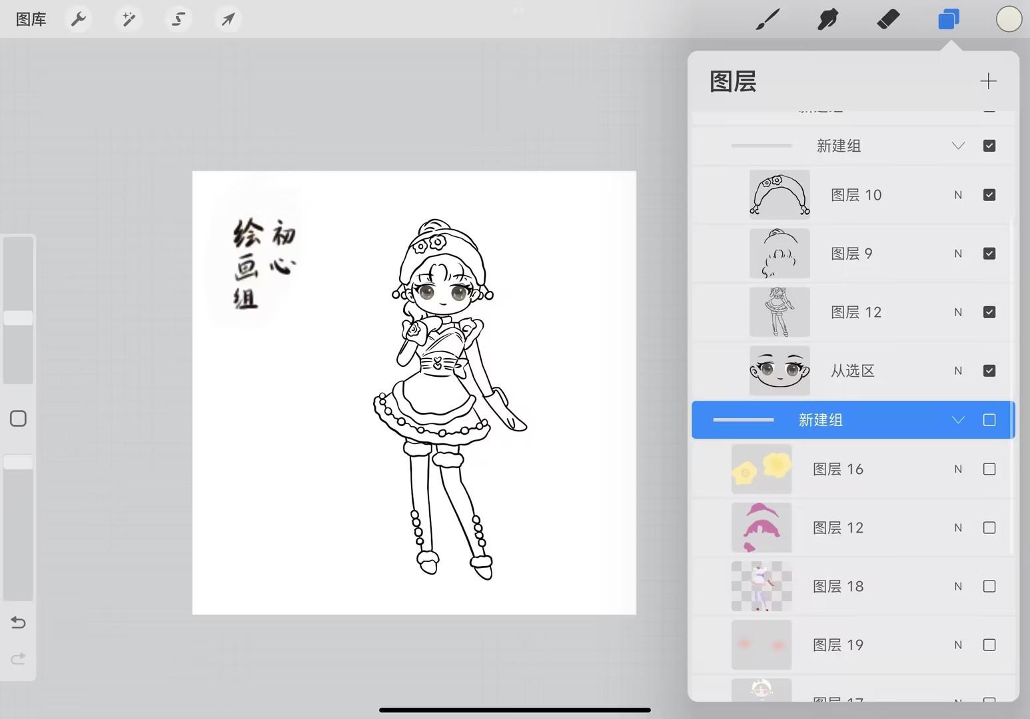Select the Selection S tool
The width and height of the screenshot is (1030, 719).
pyautogui.click(x=178, y=19)
